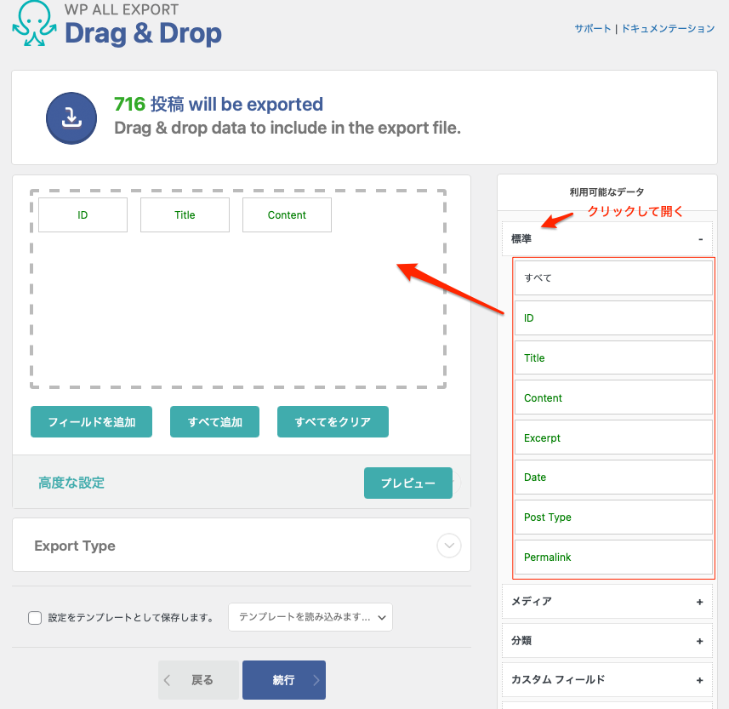Enable 設定をテンプレートとして保存します checkbox
This screenshot has width=729, height=709.
point(35,618)
